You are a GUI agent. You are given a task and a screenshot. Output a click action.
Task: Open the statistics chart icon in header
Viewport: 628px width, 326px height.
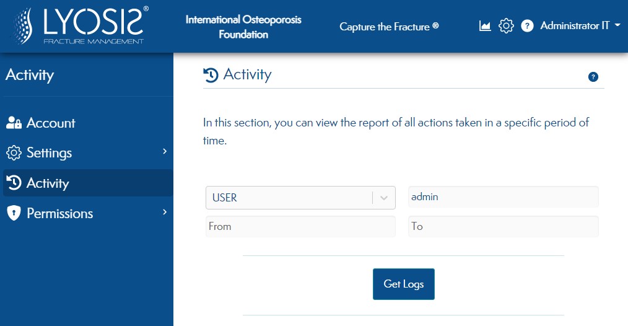tap(484, 26)
